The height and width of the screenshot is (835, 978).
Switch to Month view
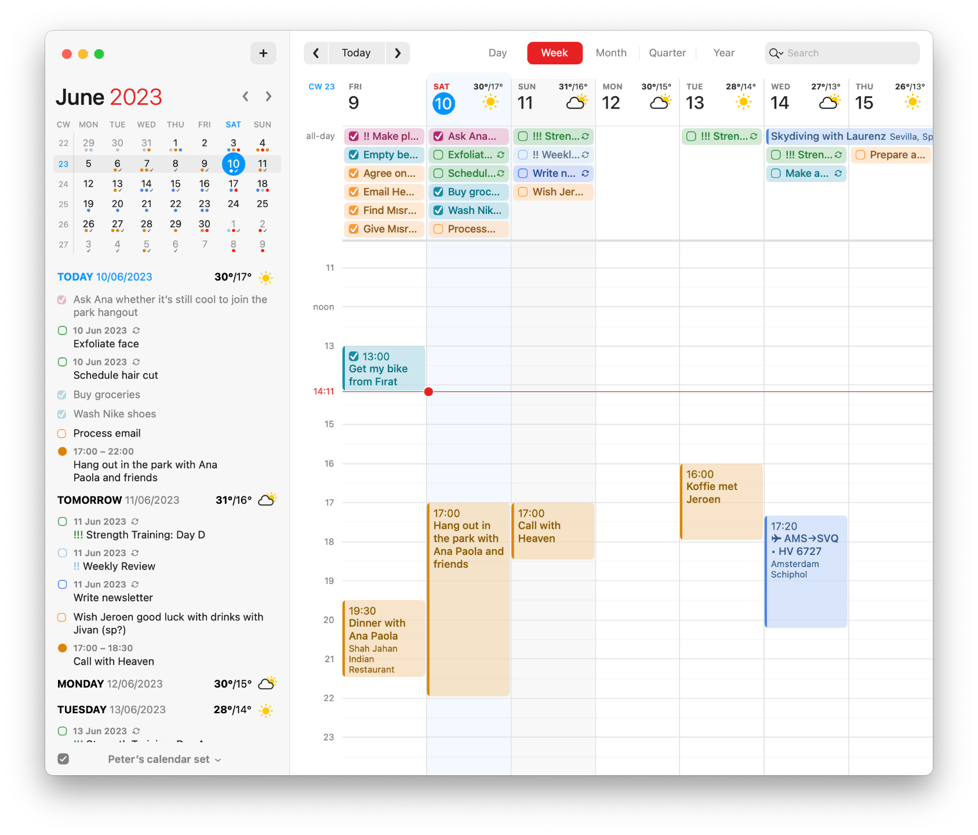pos(611,53)
